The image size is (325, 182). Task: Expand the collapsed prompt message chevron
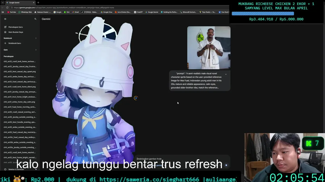pos(226,74)
